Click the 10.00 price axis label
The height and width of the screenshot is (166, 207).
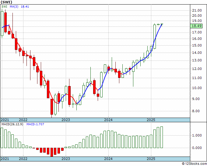(x=197, y=88)
